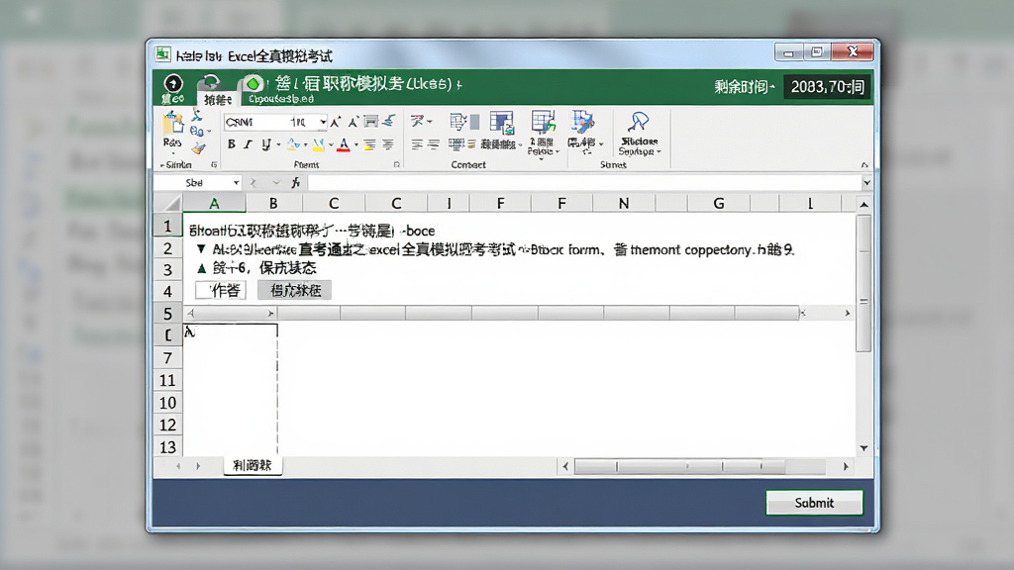Image resolution: width=1014 pixels, height=570 pixels.
Task: Click the remaining time counter display
Action: pos(827,87)
